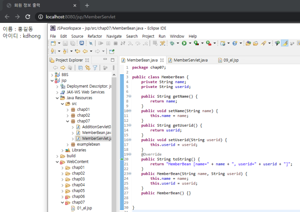Expand the BBS project node

pos(52,75)
